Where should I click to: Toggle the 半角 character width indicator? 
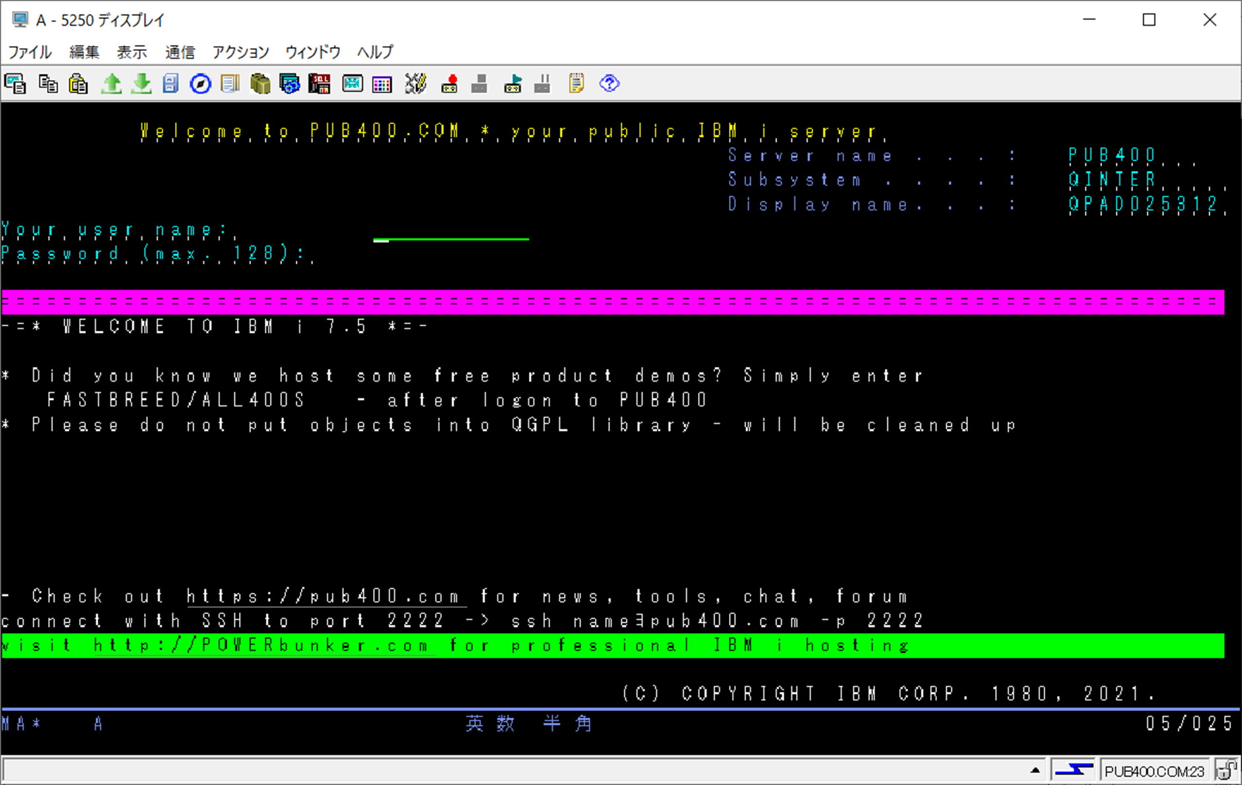point(568,724)
